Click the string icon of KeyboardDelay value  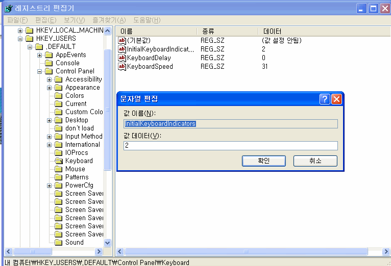122,58
